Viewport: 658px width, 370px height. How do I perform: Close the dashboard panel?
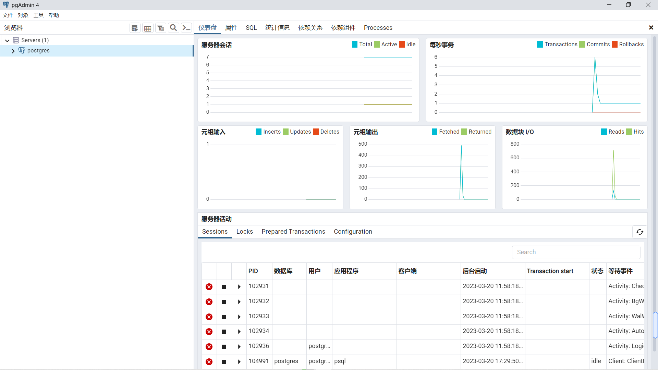(651, 28)
